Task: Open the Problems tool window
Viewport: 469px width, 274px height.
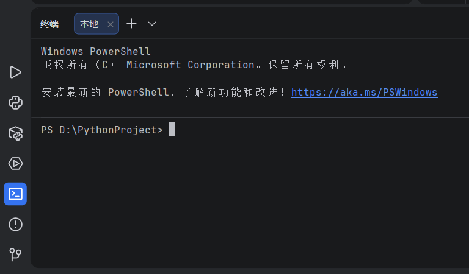Action: tap(15, 224)
